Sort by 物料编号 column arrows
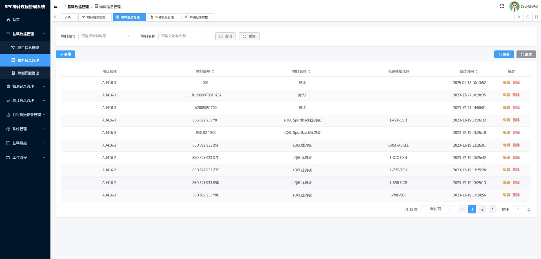 tap(213, 71)
